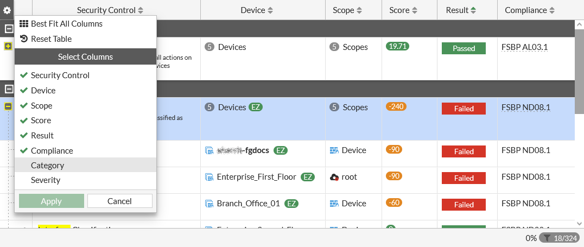
Task: Uncheck the Security Control column
Action: [x=60, y=75]
